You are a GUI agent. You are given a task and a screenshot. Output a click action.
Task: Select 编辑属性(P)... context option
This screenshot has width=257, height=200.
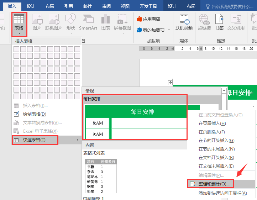[x=221, y=175]
